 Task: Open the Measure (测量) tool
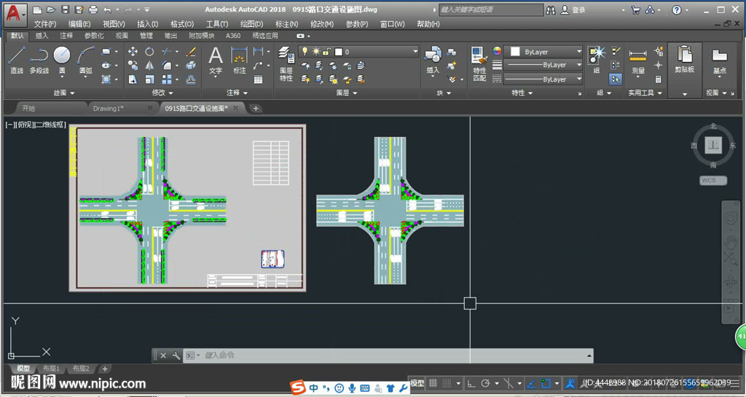pos(637,62)
